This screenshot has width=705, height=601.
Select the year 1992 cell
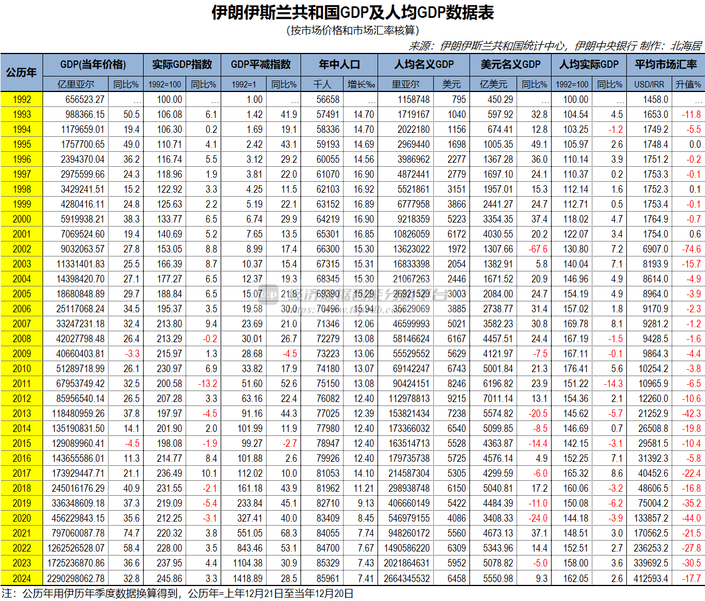[22, 99]
